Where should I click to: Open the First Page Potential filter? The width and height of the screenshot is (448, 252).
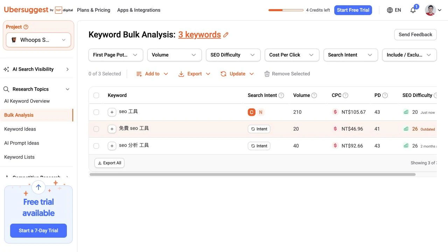point(115,55)
